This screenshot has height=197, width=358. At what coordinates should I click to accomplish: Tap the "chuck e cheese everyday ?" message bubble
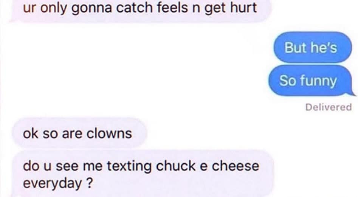(x=143, y=174)
